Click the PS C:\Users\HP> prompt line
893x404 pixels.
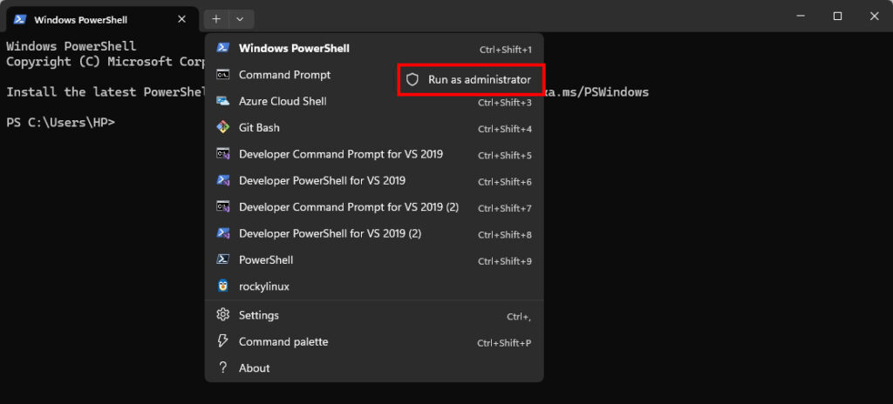click(60, 123)
